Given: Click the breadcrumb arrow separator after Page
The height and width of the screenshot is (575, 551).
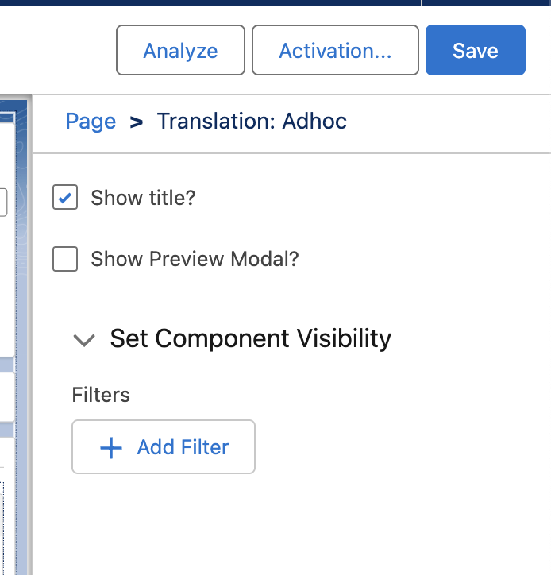Looking at the screenshot, I should click(x=137, y=122).
